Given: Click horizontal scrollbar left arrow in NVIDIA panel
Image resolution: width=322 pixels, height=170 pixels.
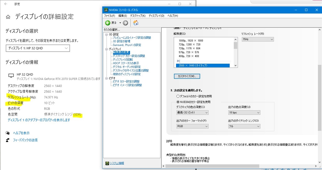Looking at the screenshot, I should click(164, 166).
